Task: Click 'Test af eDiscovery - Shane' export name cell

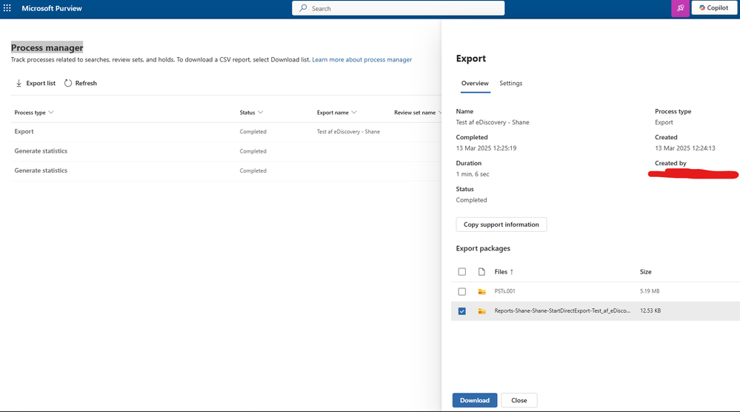Action: point(348,132)
